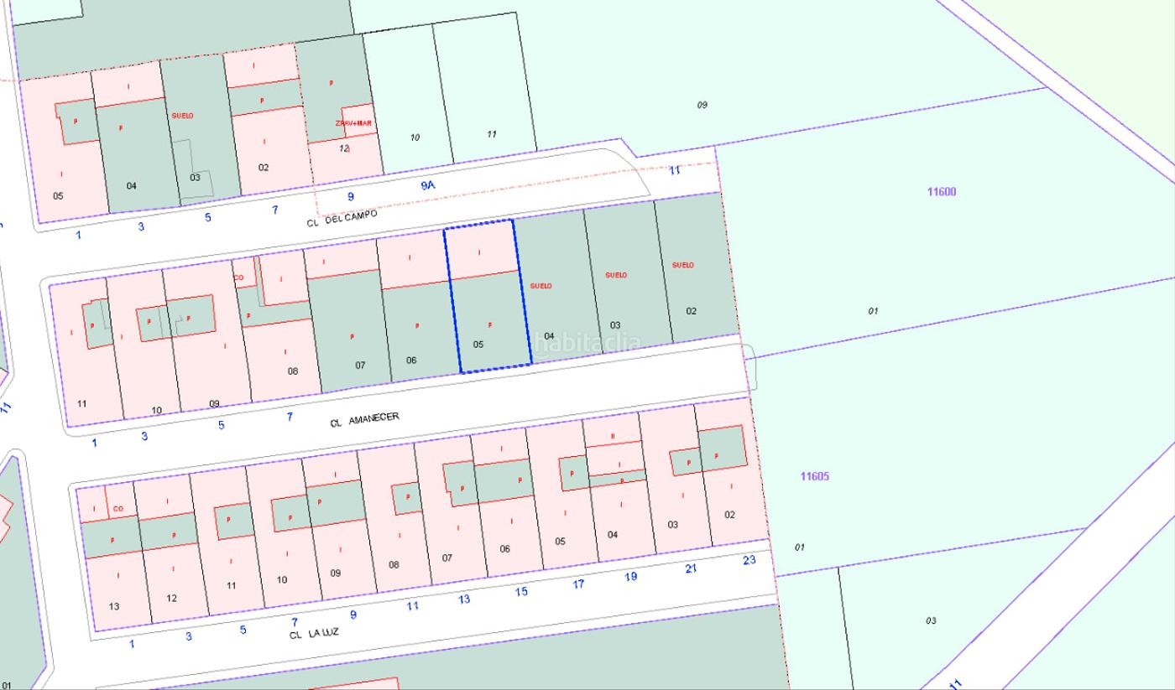Click SUELO label in parcel 04 on Amanecer
1175x690 pixels.
click(x=540, y=286)
